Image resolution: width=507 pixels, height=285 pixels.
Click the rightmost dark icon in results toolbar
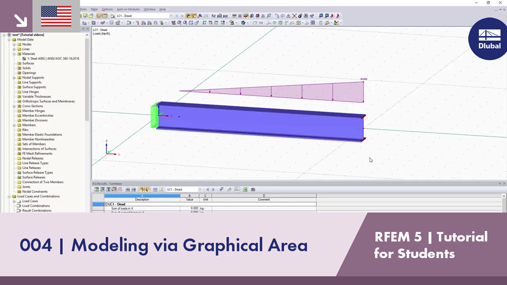point(253,190)
